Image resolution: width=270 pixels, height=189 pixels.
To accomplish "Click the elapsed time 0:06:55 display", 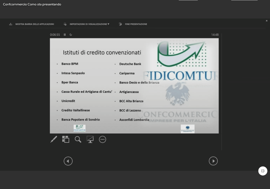I will click(x=55, y=35).
